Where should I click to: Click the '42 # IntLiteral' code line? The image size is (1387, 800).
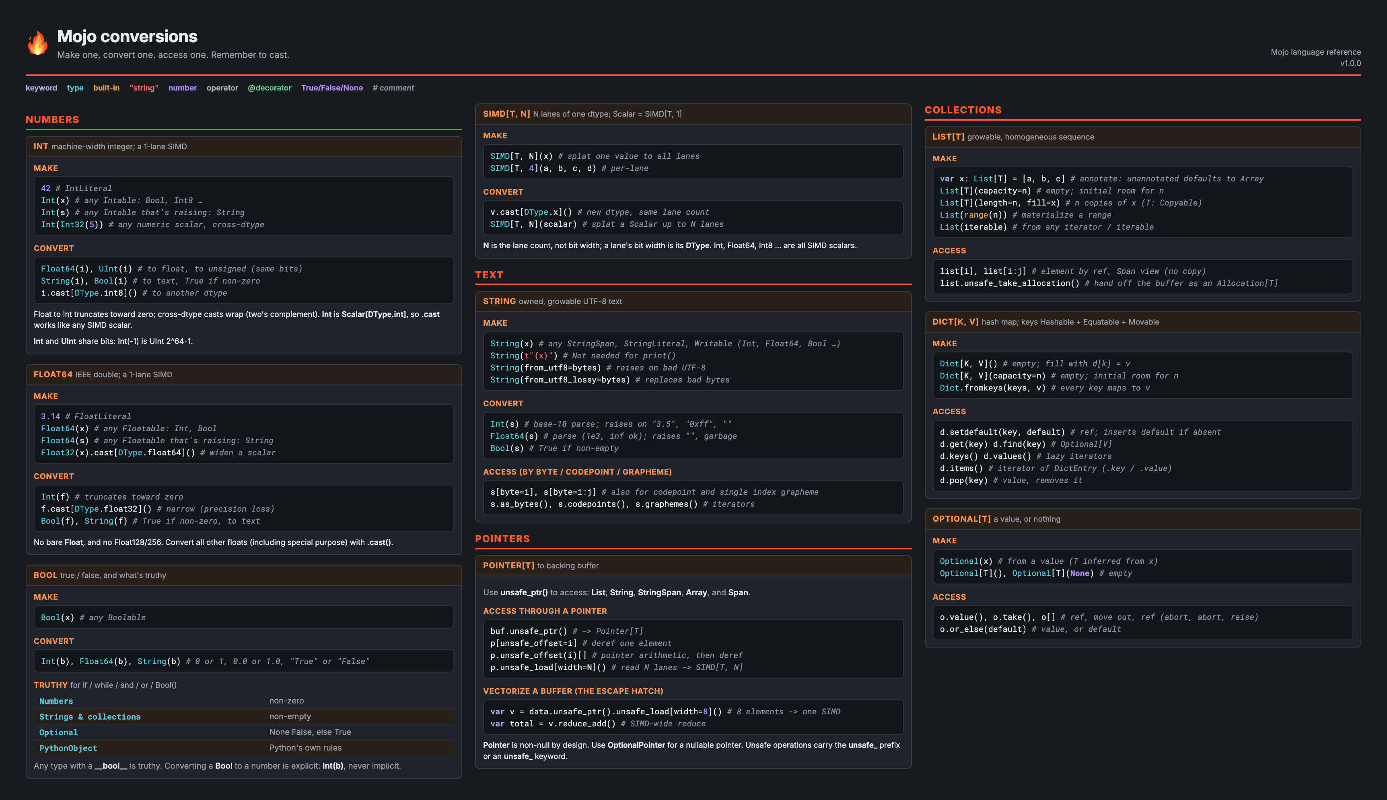[x=76, y=189]
